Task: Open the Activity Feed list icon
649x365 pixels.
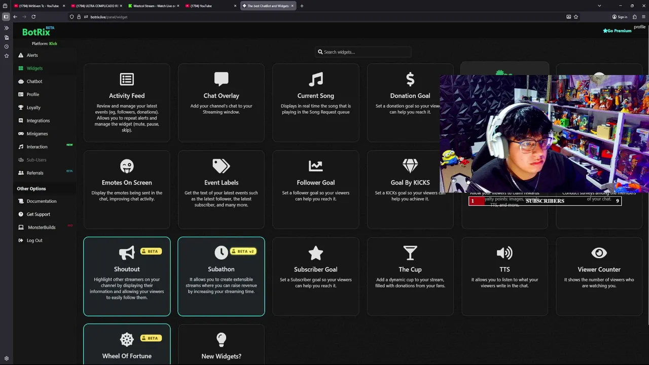Action: click(x=127, y=79)
